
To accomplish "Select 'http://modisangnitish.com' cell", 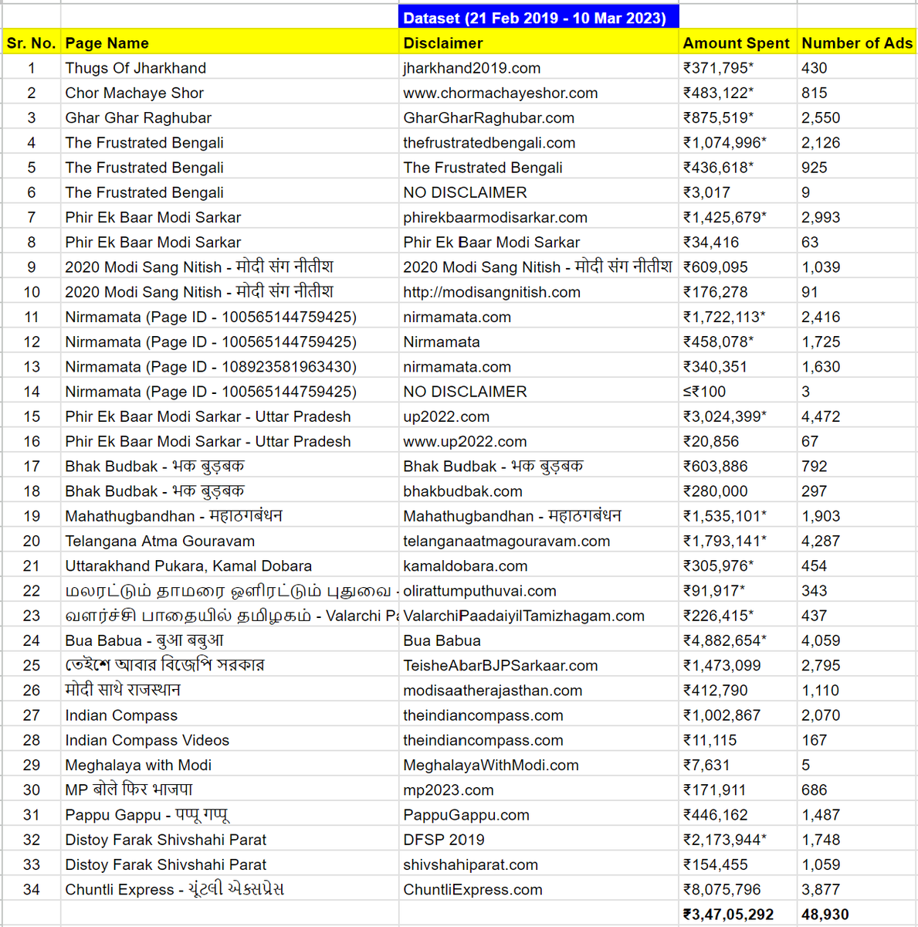I will 539,292.
